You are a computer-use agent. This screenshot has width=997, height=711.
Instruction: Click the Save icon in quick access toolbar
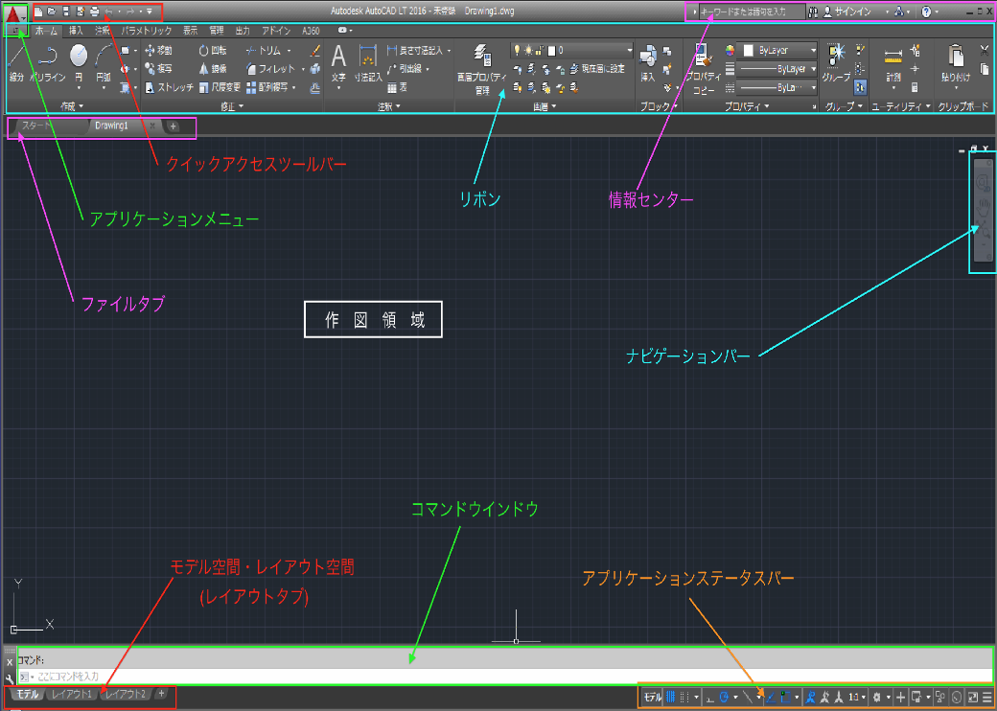(x=66, y=11)
